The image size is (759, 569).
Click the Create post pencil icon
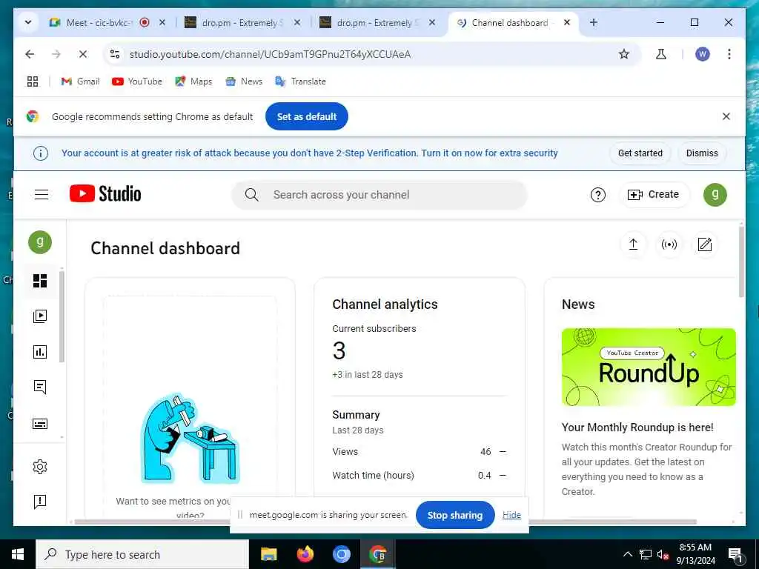pos(705,244)
